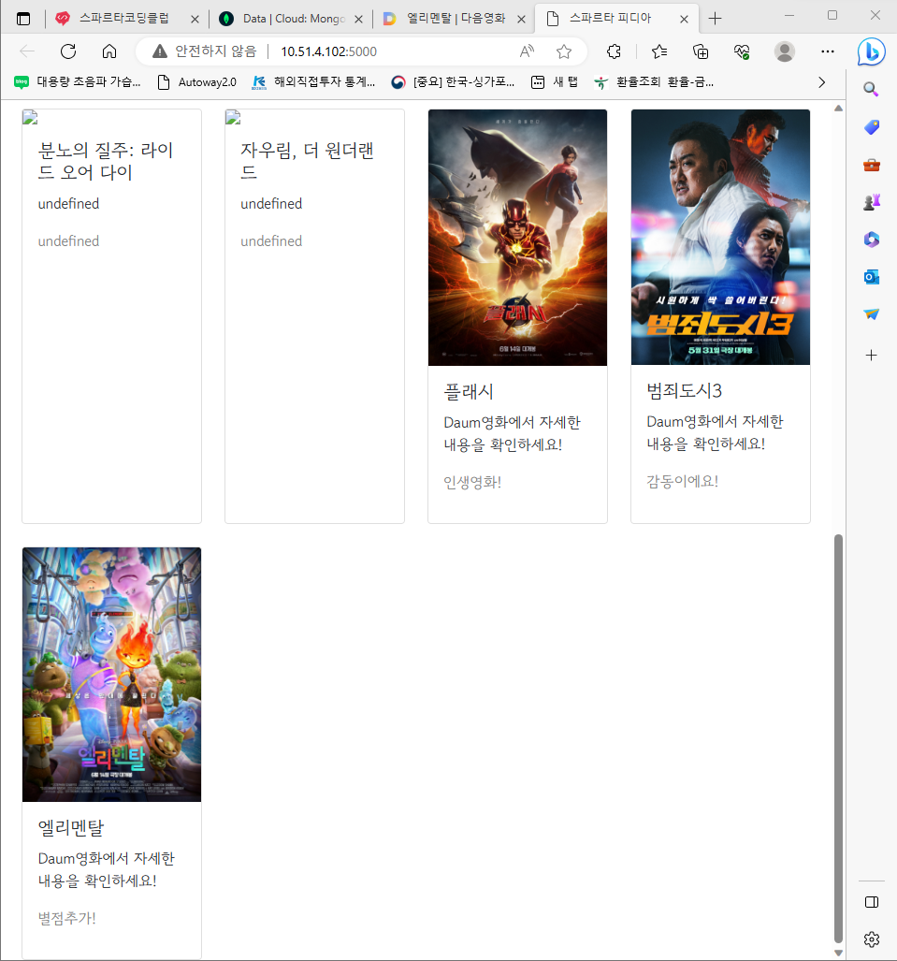Click the 범죄도시3 movie poster
897x961 pixels.
pos(720,237)
